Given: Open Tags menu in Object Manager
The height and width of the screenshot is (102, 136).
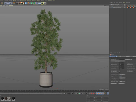Looking at the screenshot, I should [x=124, y=3].
